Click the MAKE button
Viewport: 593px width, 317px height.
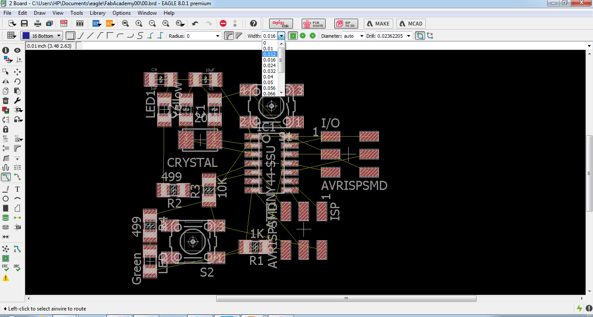(379, 23)
